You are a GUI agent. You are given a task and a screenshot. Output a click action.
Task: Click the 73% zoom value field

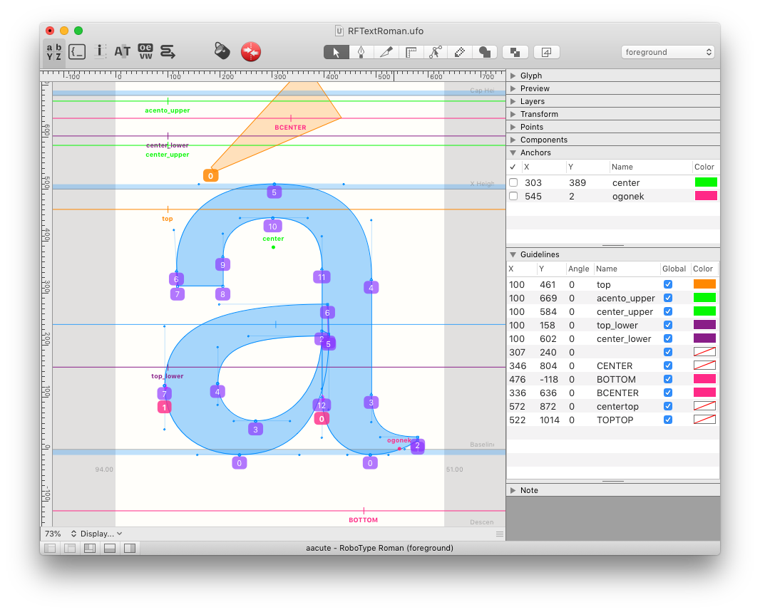coord(53,534)
